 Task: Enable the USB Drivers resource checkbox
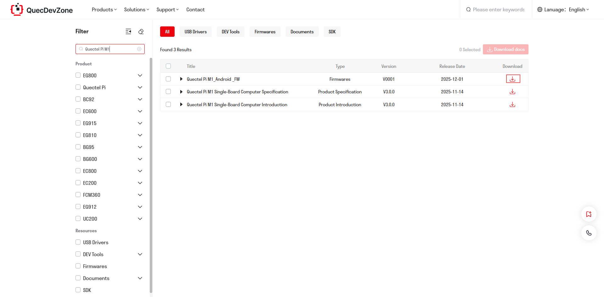pyautogui.click(x=78, y=242)
